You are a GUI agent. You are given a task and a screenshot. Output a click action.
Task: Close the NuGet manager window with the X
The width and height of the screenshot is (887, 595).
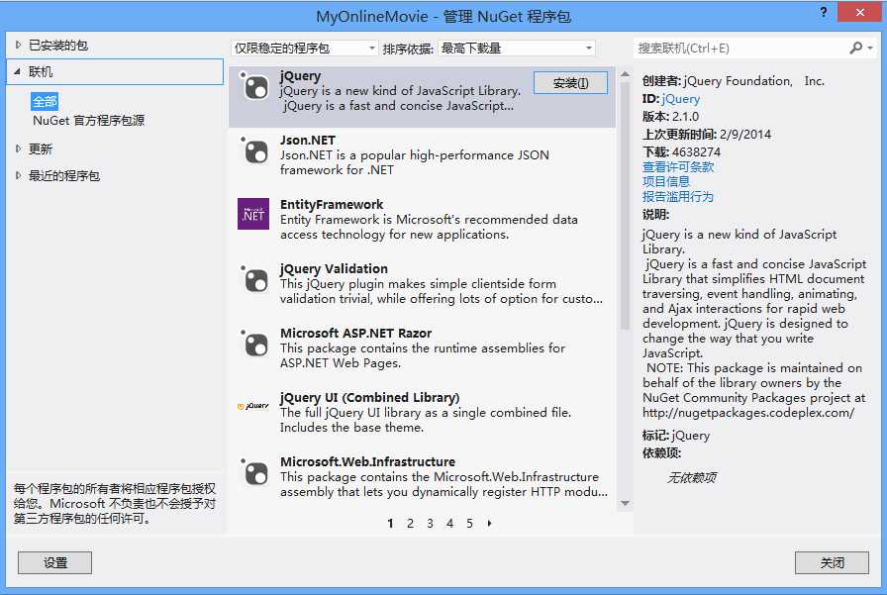[x=860, y=12]
